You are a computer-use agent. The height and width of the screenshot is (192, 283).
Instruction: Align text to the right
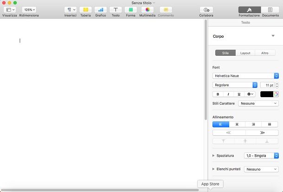coord(253,125)
